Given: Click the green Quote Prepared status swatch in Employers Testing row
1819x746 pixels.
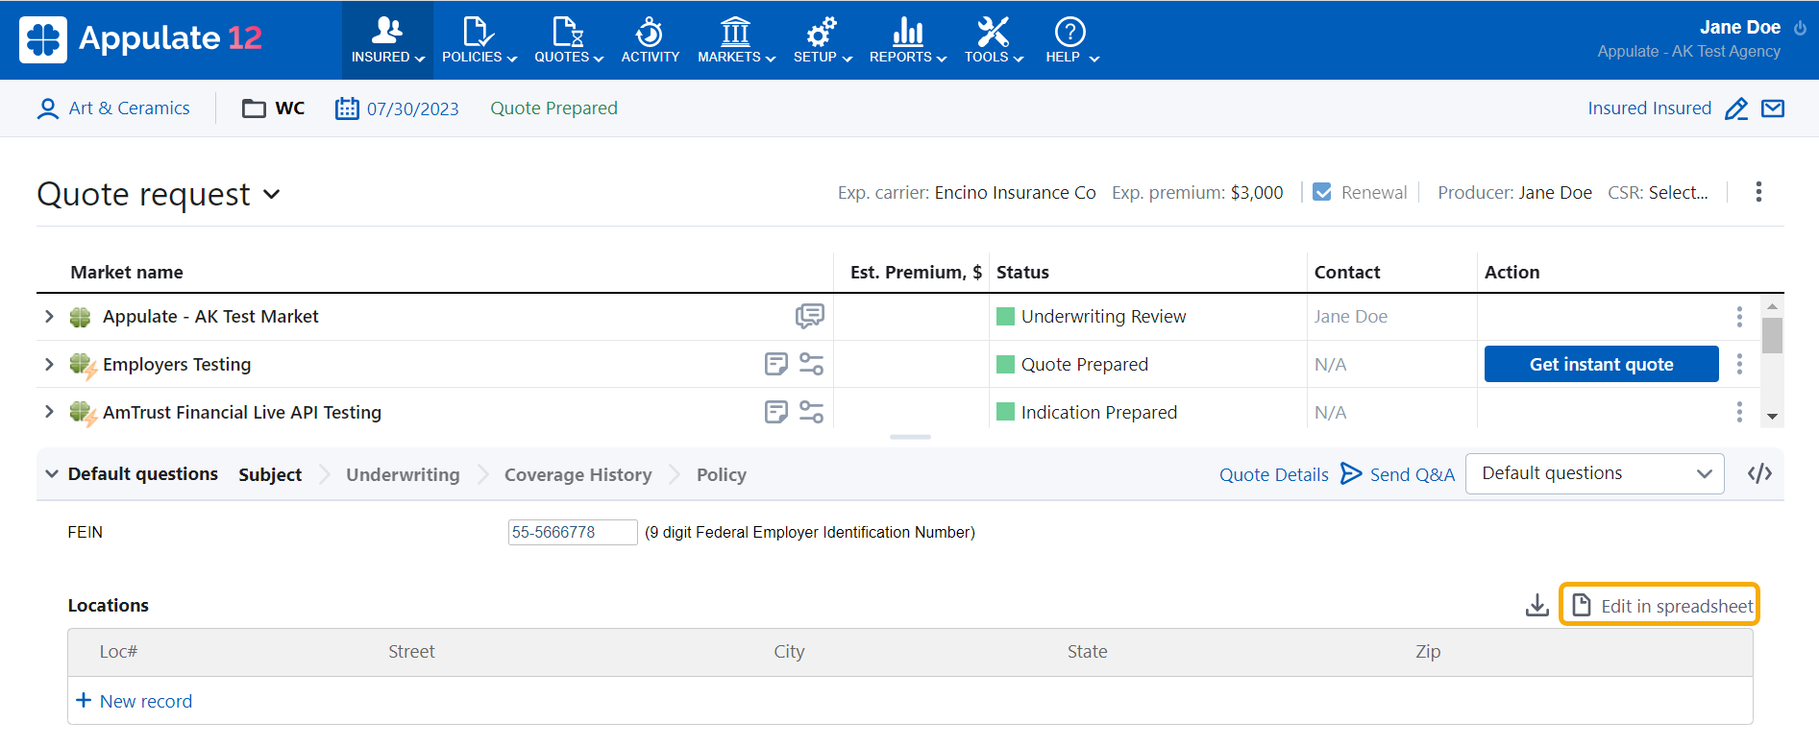Looking at the screenshot, I should [x=1006, y=364].
